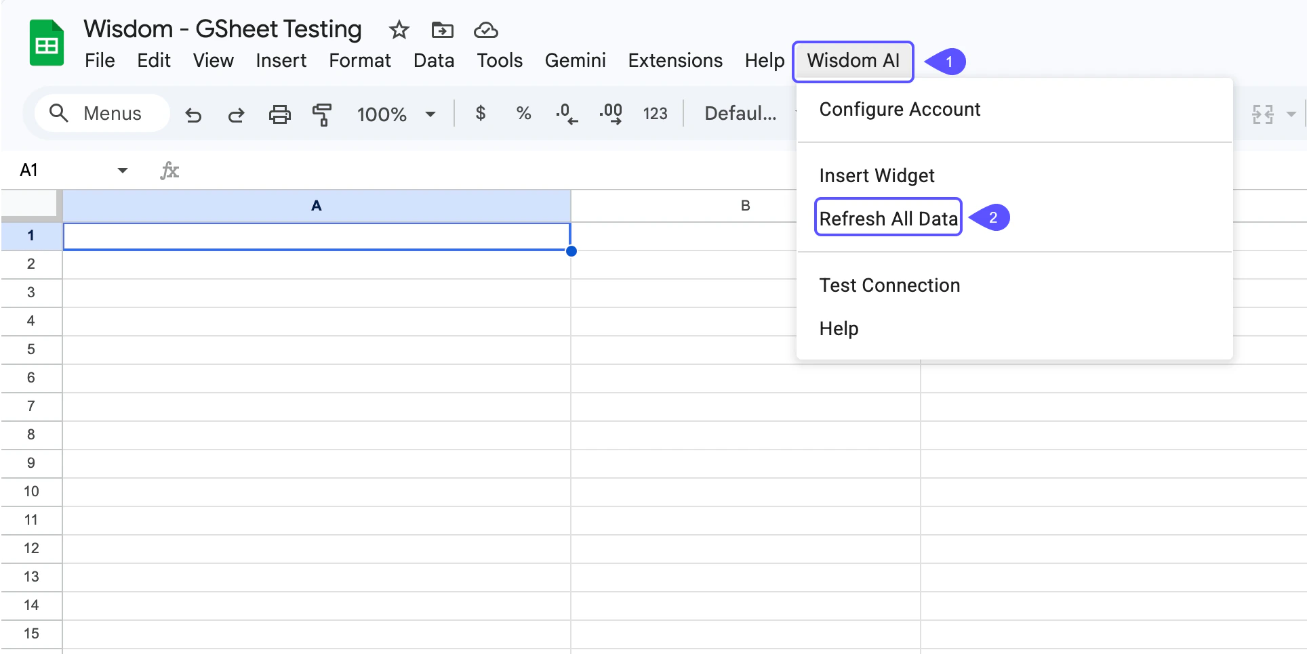The width and height of the screenshot is (1307, 654).
Task: Click the Wisdom AI menu
Action: coord(853,61)
